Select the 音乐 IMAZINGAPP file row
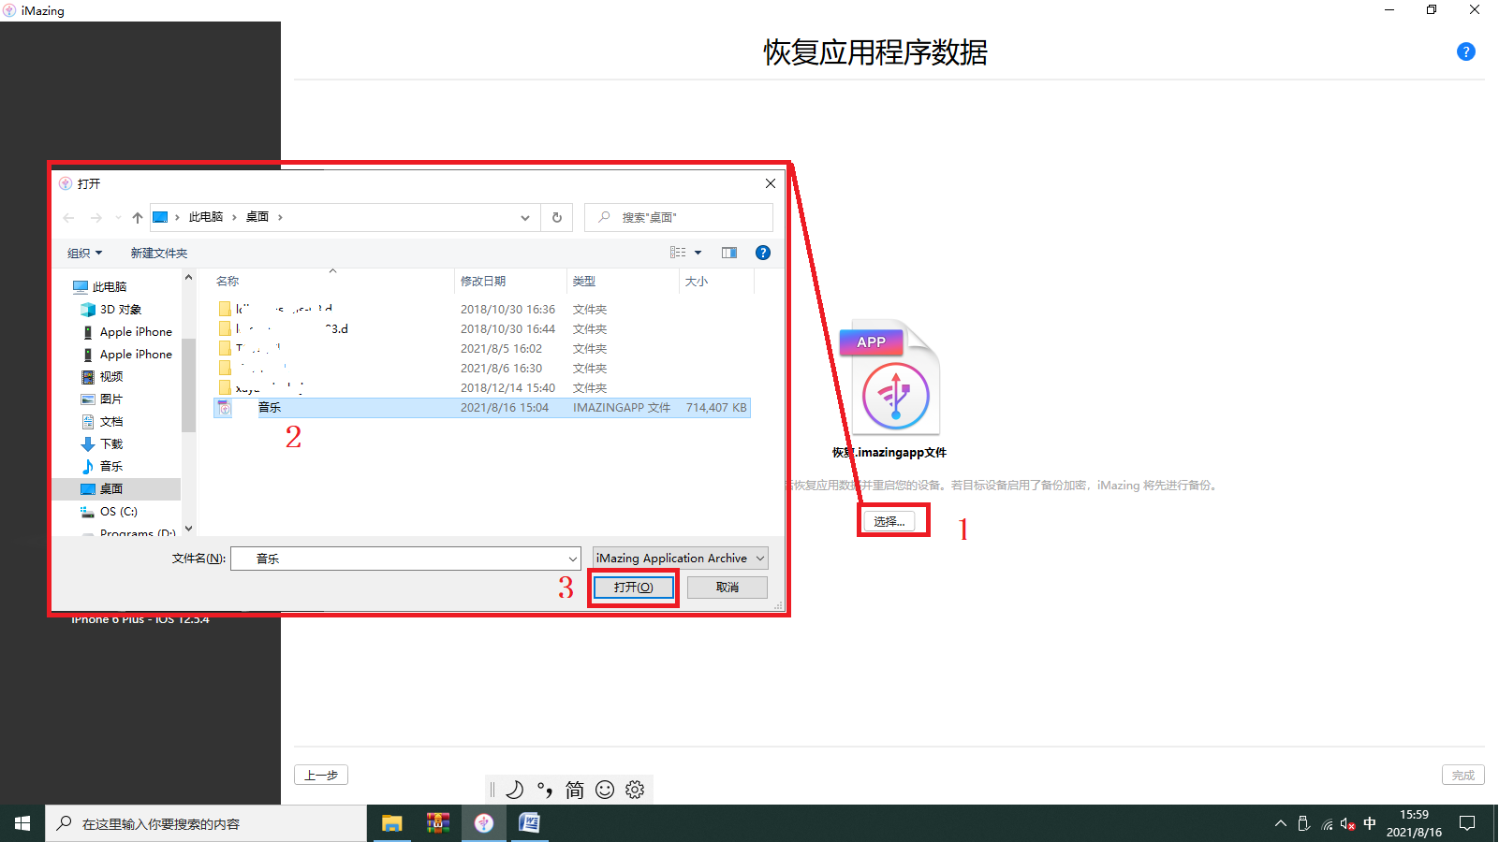The height and width of the screenshot is (842, 1499). pos(482,408)
